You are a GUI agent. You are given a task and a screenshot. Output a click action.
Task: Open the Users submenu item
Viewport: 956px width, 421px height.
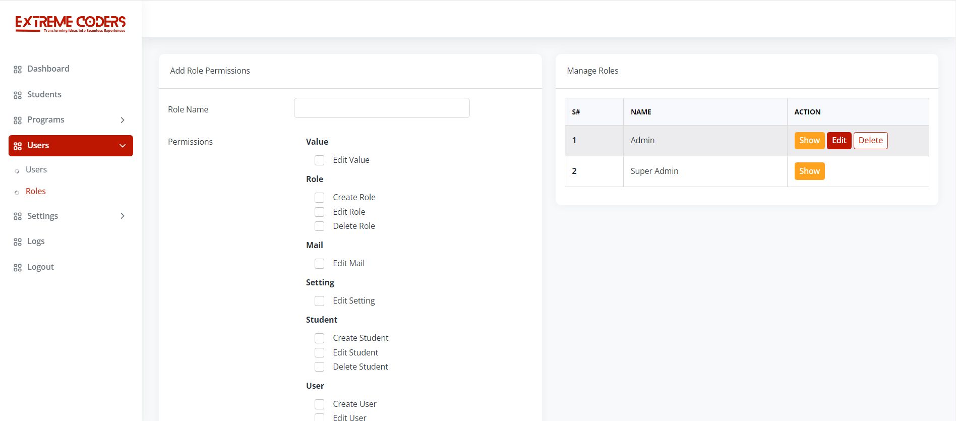tap(36, 170)
